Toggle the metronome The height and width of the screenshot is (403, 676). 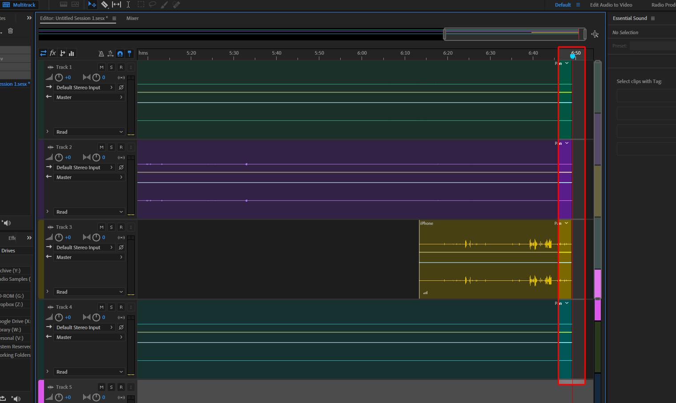click(x=101, y=53)
